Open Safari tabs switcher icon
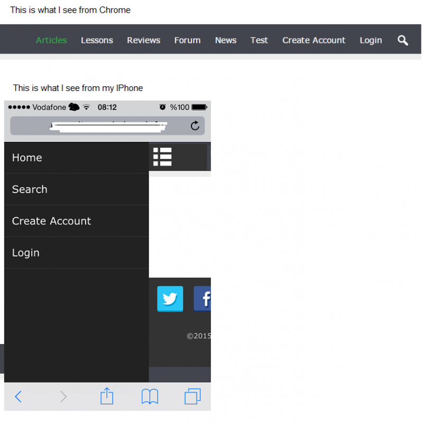This screenshot has height=425, width=423. 192,396
